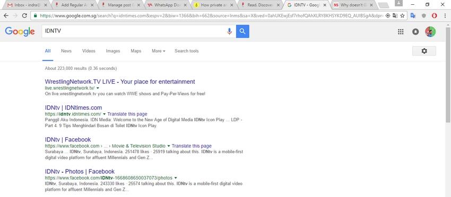The width and height of the screenshot is (451, 197).
Task: Open the Opera extension icon in toolbar
Action: click(435, 15)
